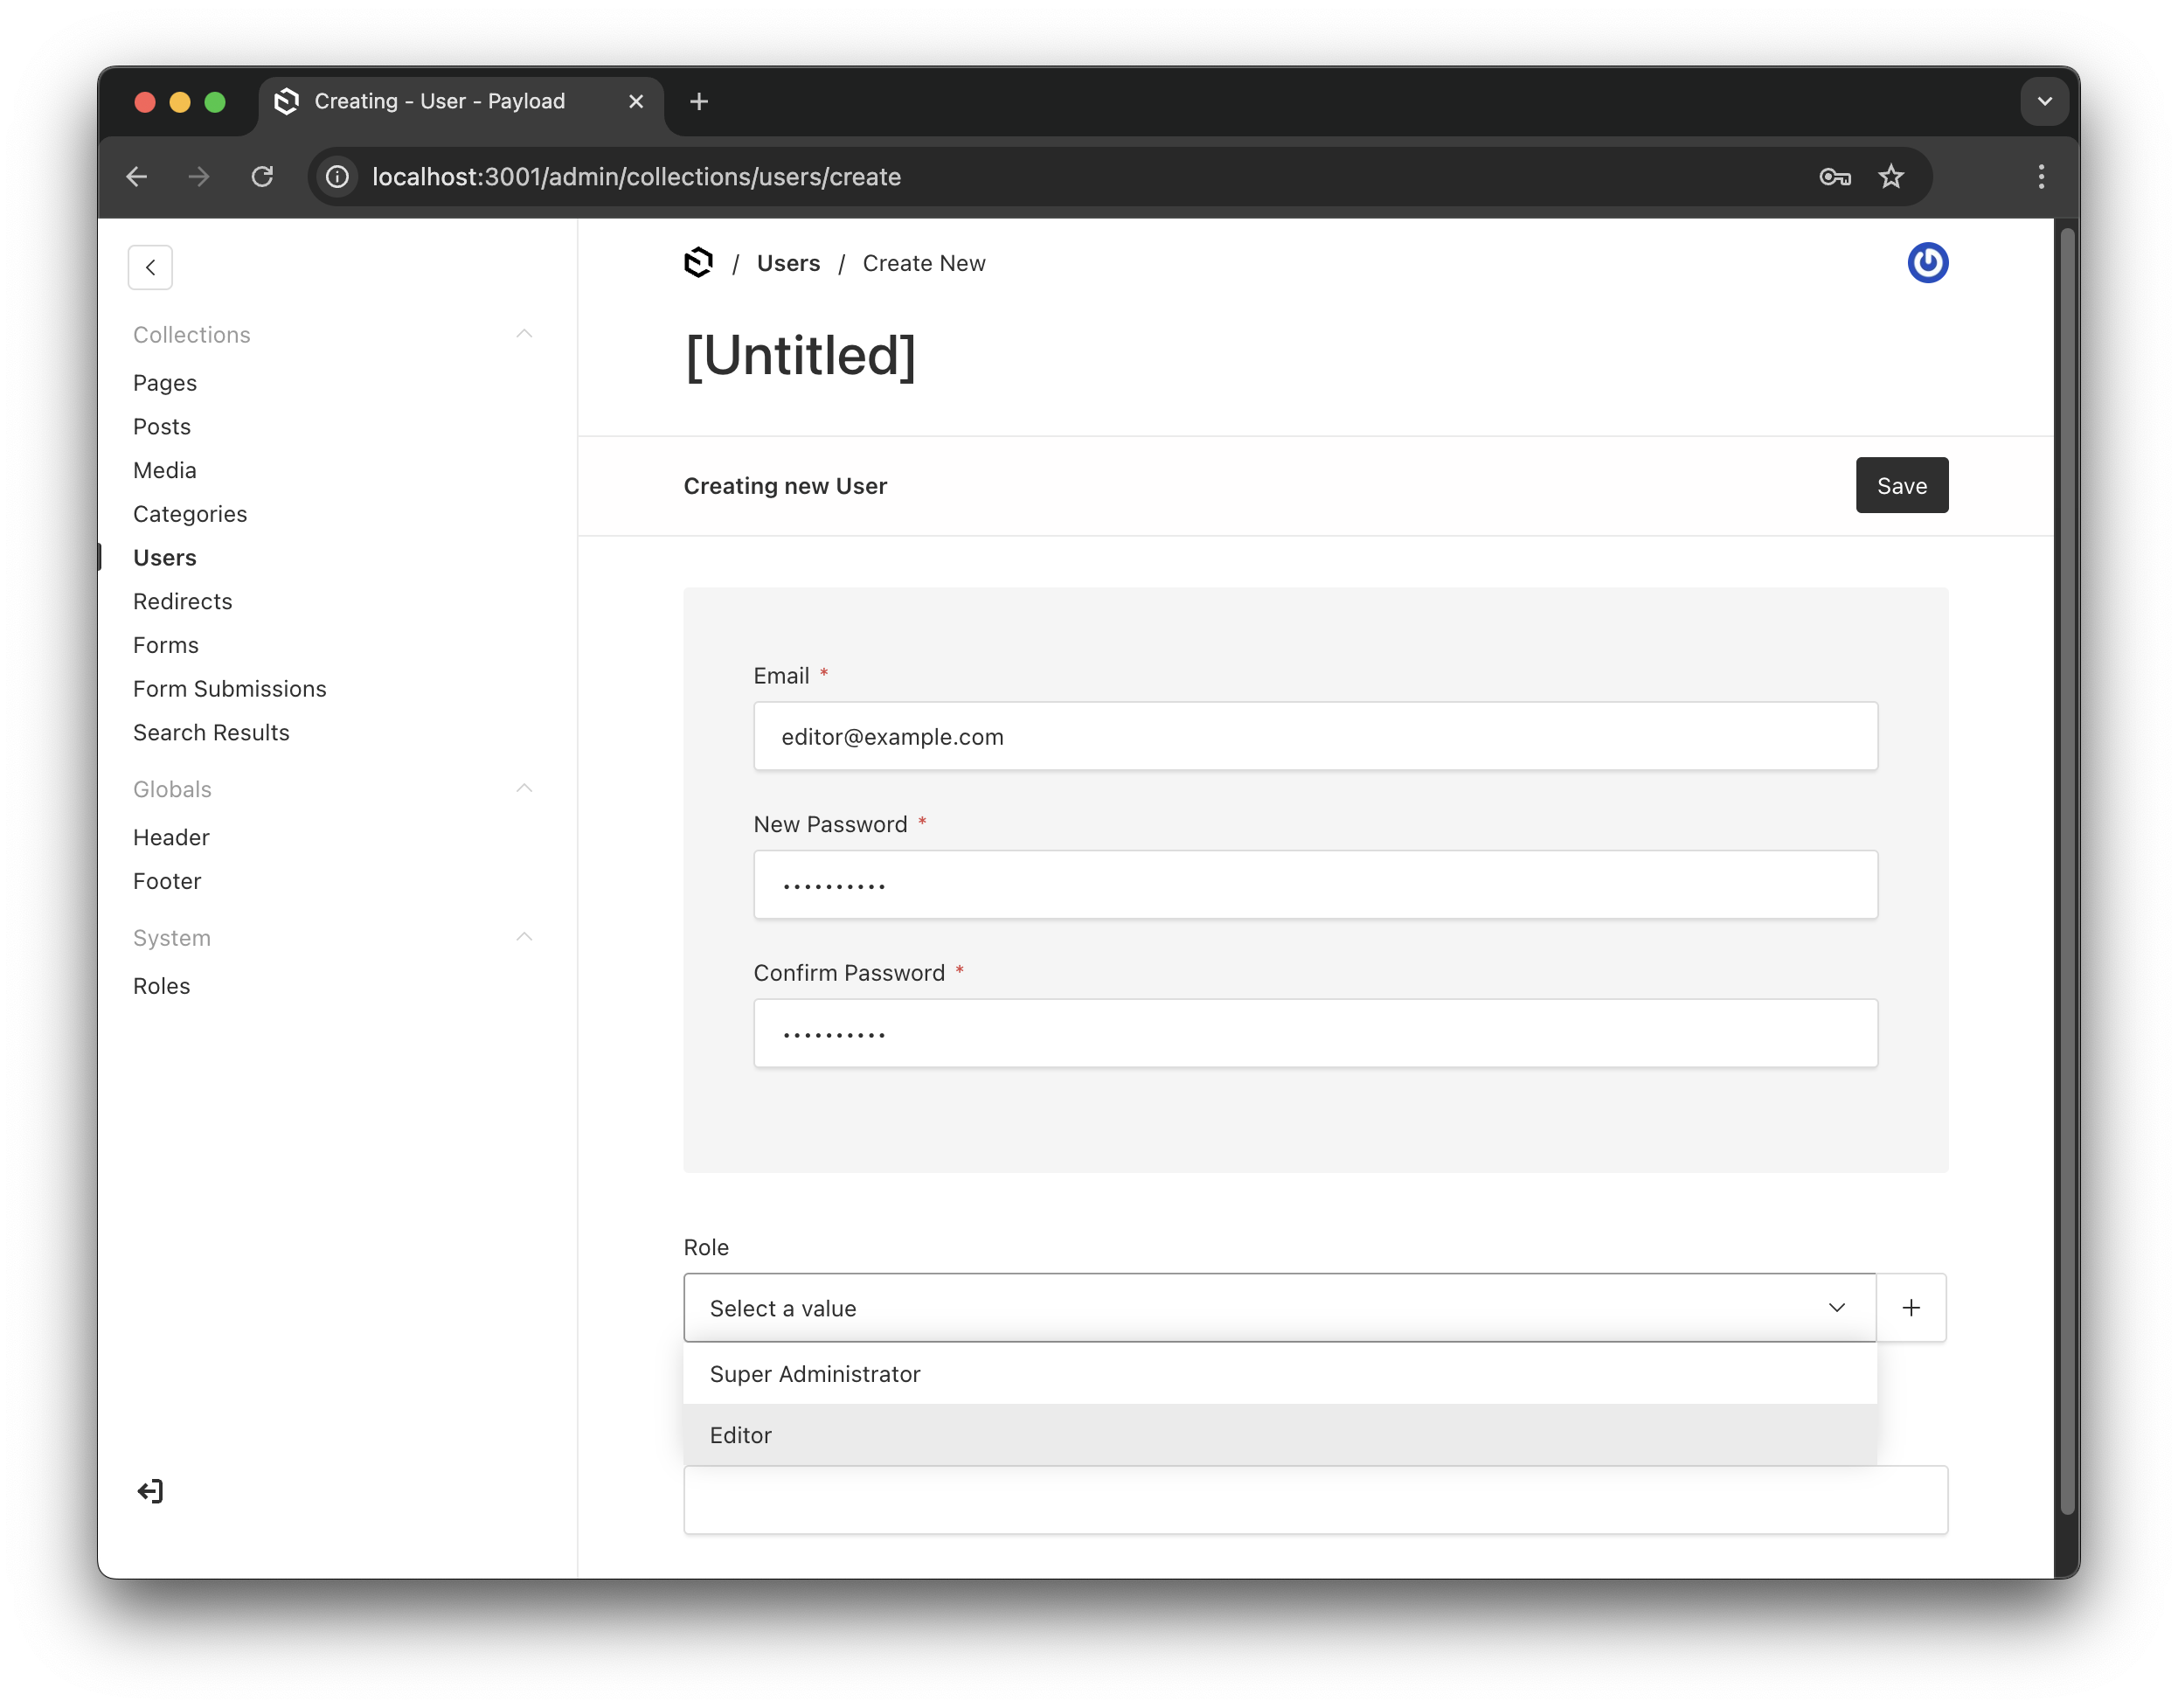Open Chrome three-dot menu
Viewport: 2178px width, 1708px height.
[x=2040, y=177]
